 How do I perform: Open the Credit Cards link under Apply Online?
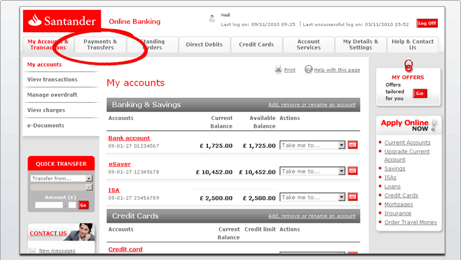(x=401, y=195)
